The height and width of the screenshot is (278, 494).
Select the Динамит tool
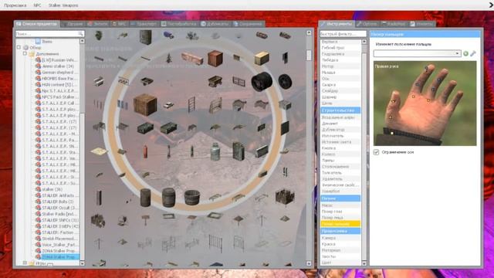tap(340, 124)
